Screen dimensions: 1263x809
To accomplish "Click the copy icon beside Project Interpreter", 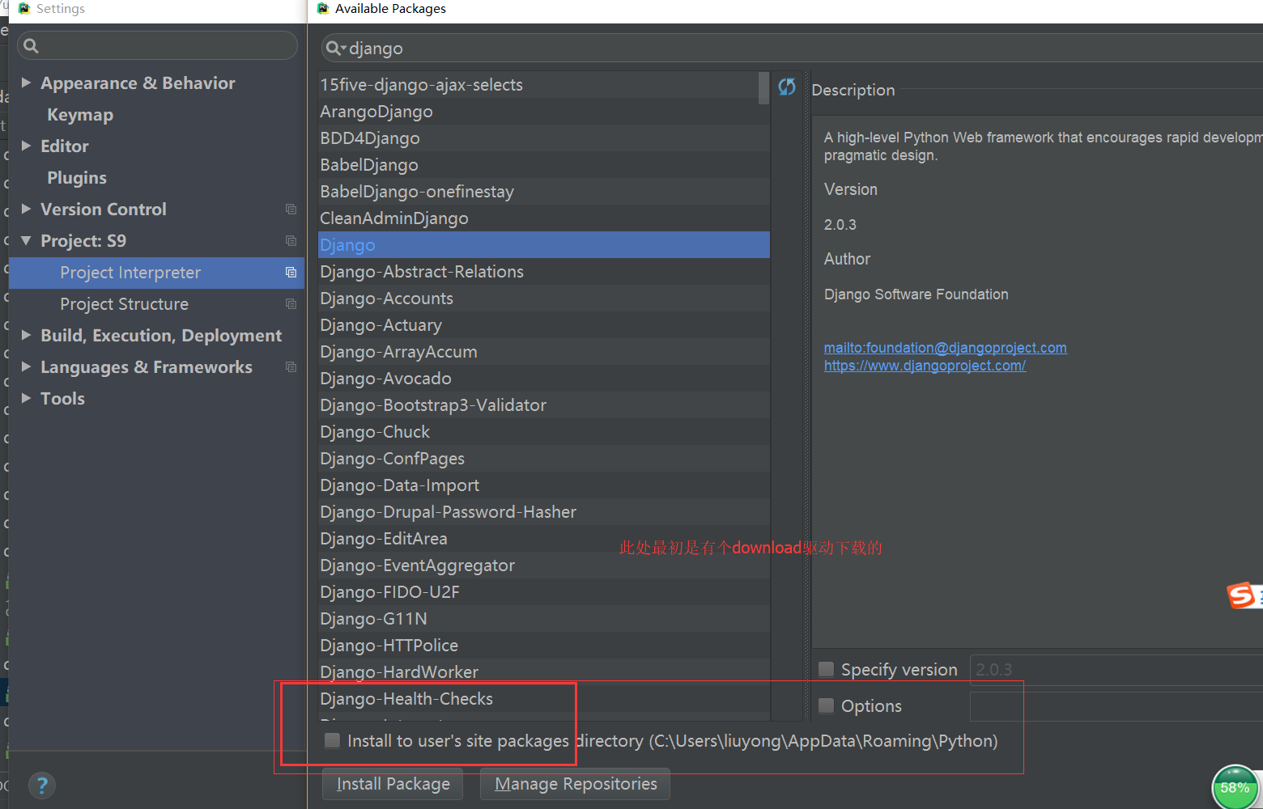I will 291,273.
